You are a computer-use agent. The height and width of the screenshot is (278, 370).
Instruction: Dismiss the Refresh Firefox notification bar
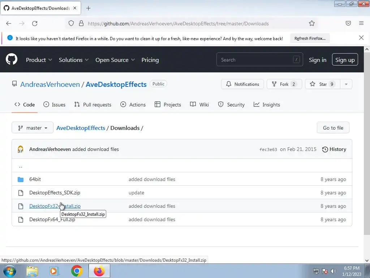coord(361,38)
